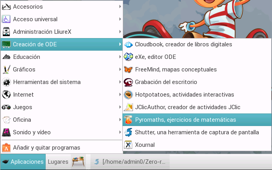Expand the Internet submenu arrow

pos(120,95)
